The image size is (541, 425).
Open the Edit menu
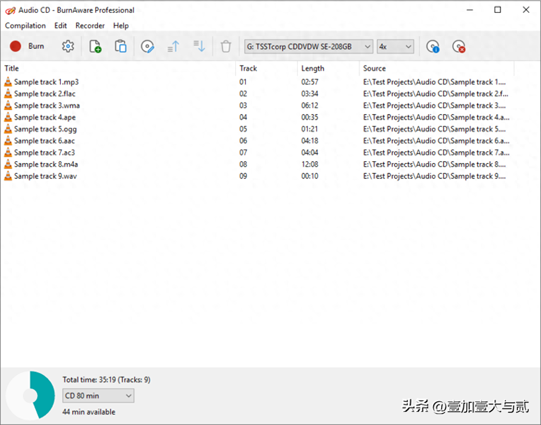tap(61, 26)
